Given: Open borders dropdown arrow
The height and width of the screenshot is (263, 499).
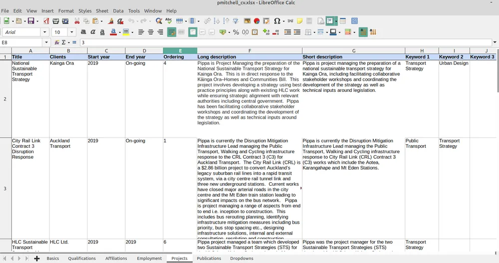Looking at the screenshot, I should [314, 32].
